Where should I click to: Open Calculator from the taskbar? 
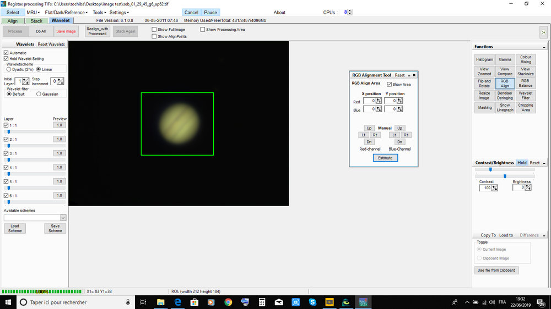click(262, 302)
